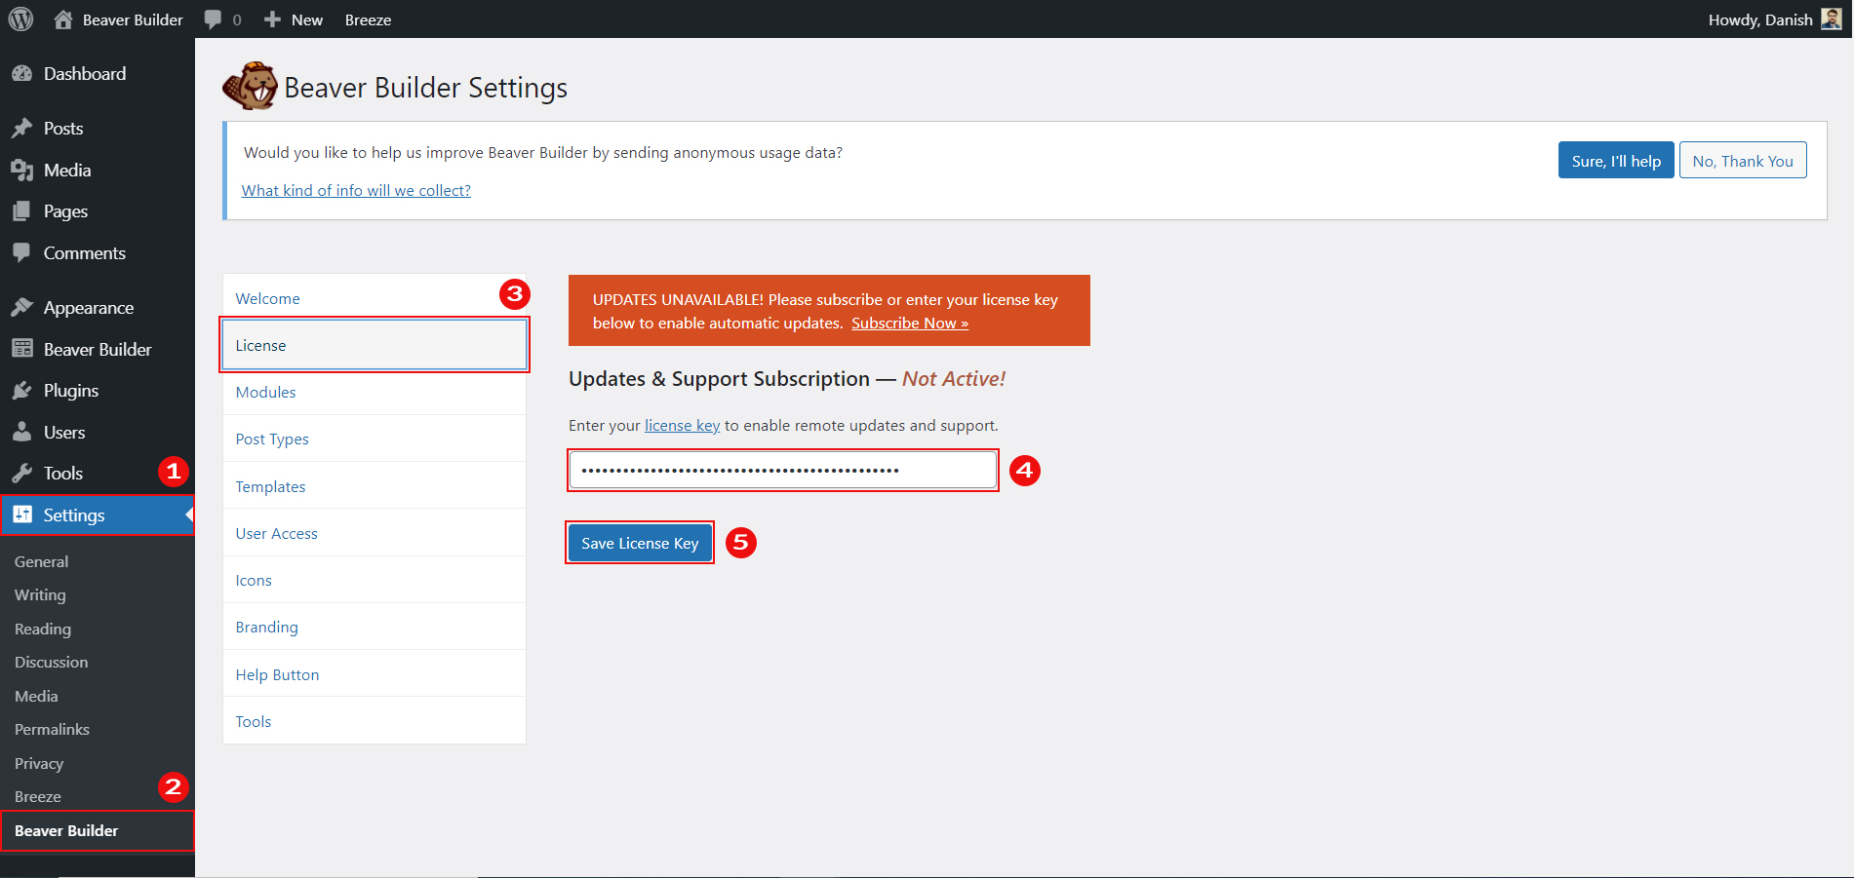The width and height of the screenshot is (1854, 878).
Task: Click the Sure, I'll help button
Action: tap(1615, 161)
